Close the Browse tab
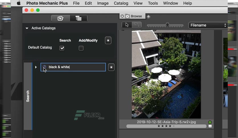The height and width of the screenshot is (138, 238). click(122, 16)
